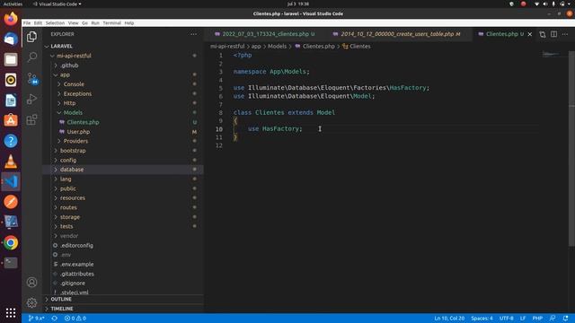Open the Selection menu
The height and width of the screenshot is (323, 575).
[55, 22]
